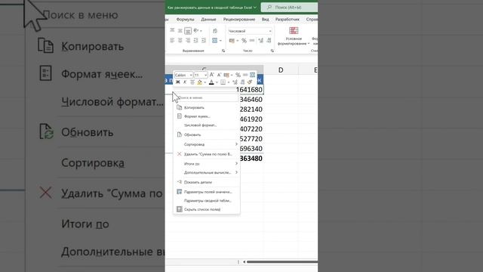Choose Числовой формат in Excel context menu
The image size is (483, 272).
207,125
